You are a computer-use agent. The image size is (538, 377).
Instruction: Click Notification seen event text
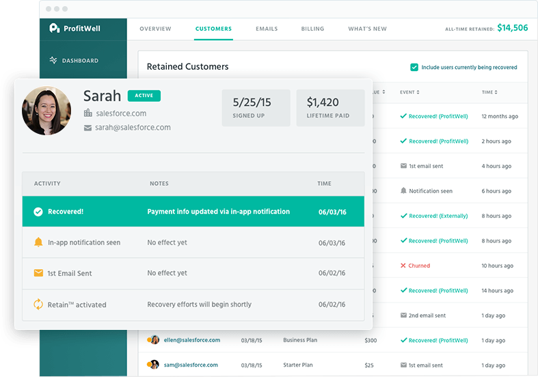click(x=431, y=191)
